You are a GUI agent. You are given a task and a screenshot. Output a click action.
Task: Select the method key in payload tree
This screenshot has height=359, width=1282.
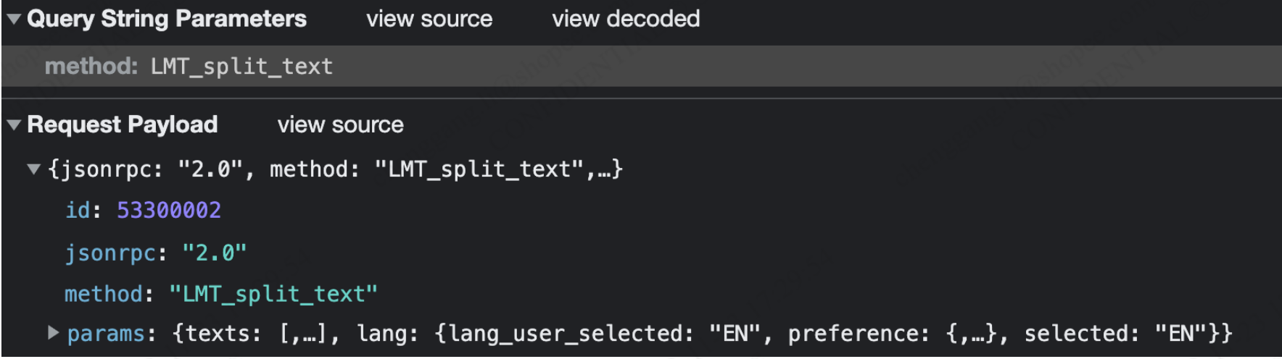103,295
